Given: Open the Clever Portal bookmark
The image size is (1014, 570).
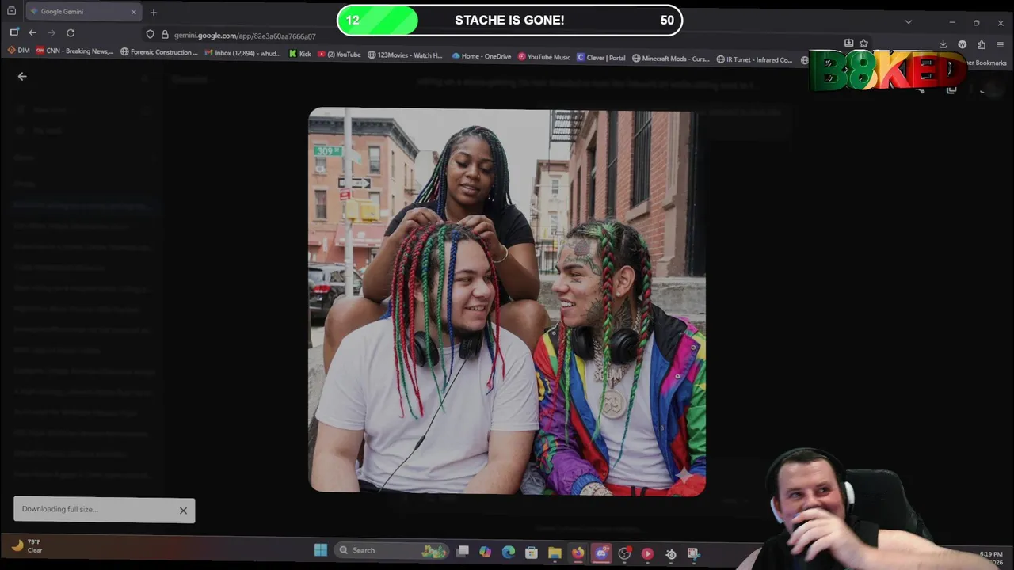Looking at the screenshot, I should pyautogui.click(x=601, y=58).
